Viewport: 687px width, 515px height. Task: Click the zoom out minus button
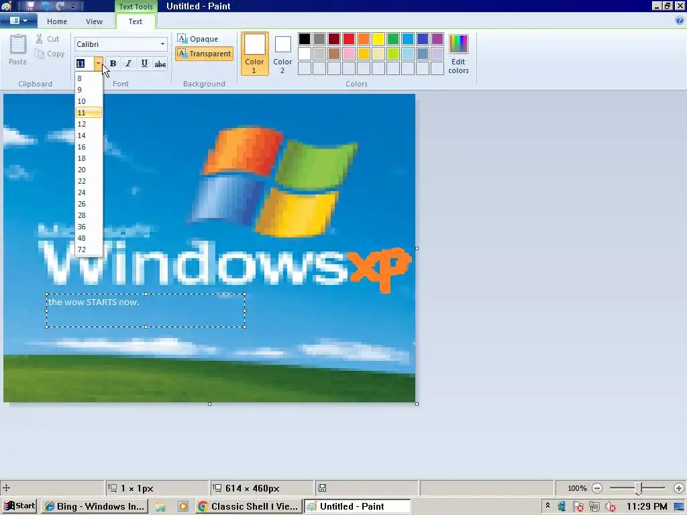[596, 488]
